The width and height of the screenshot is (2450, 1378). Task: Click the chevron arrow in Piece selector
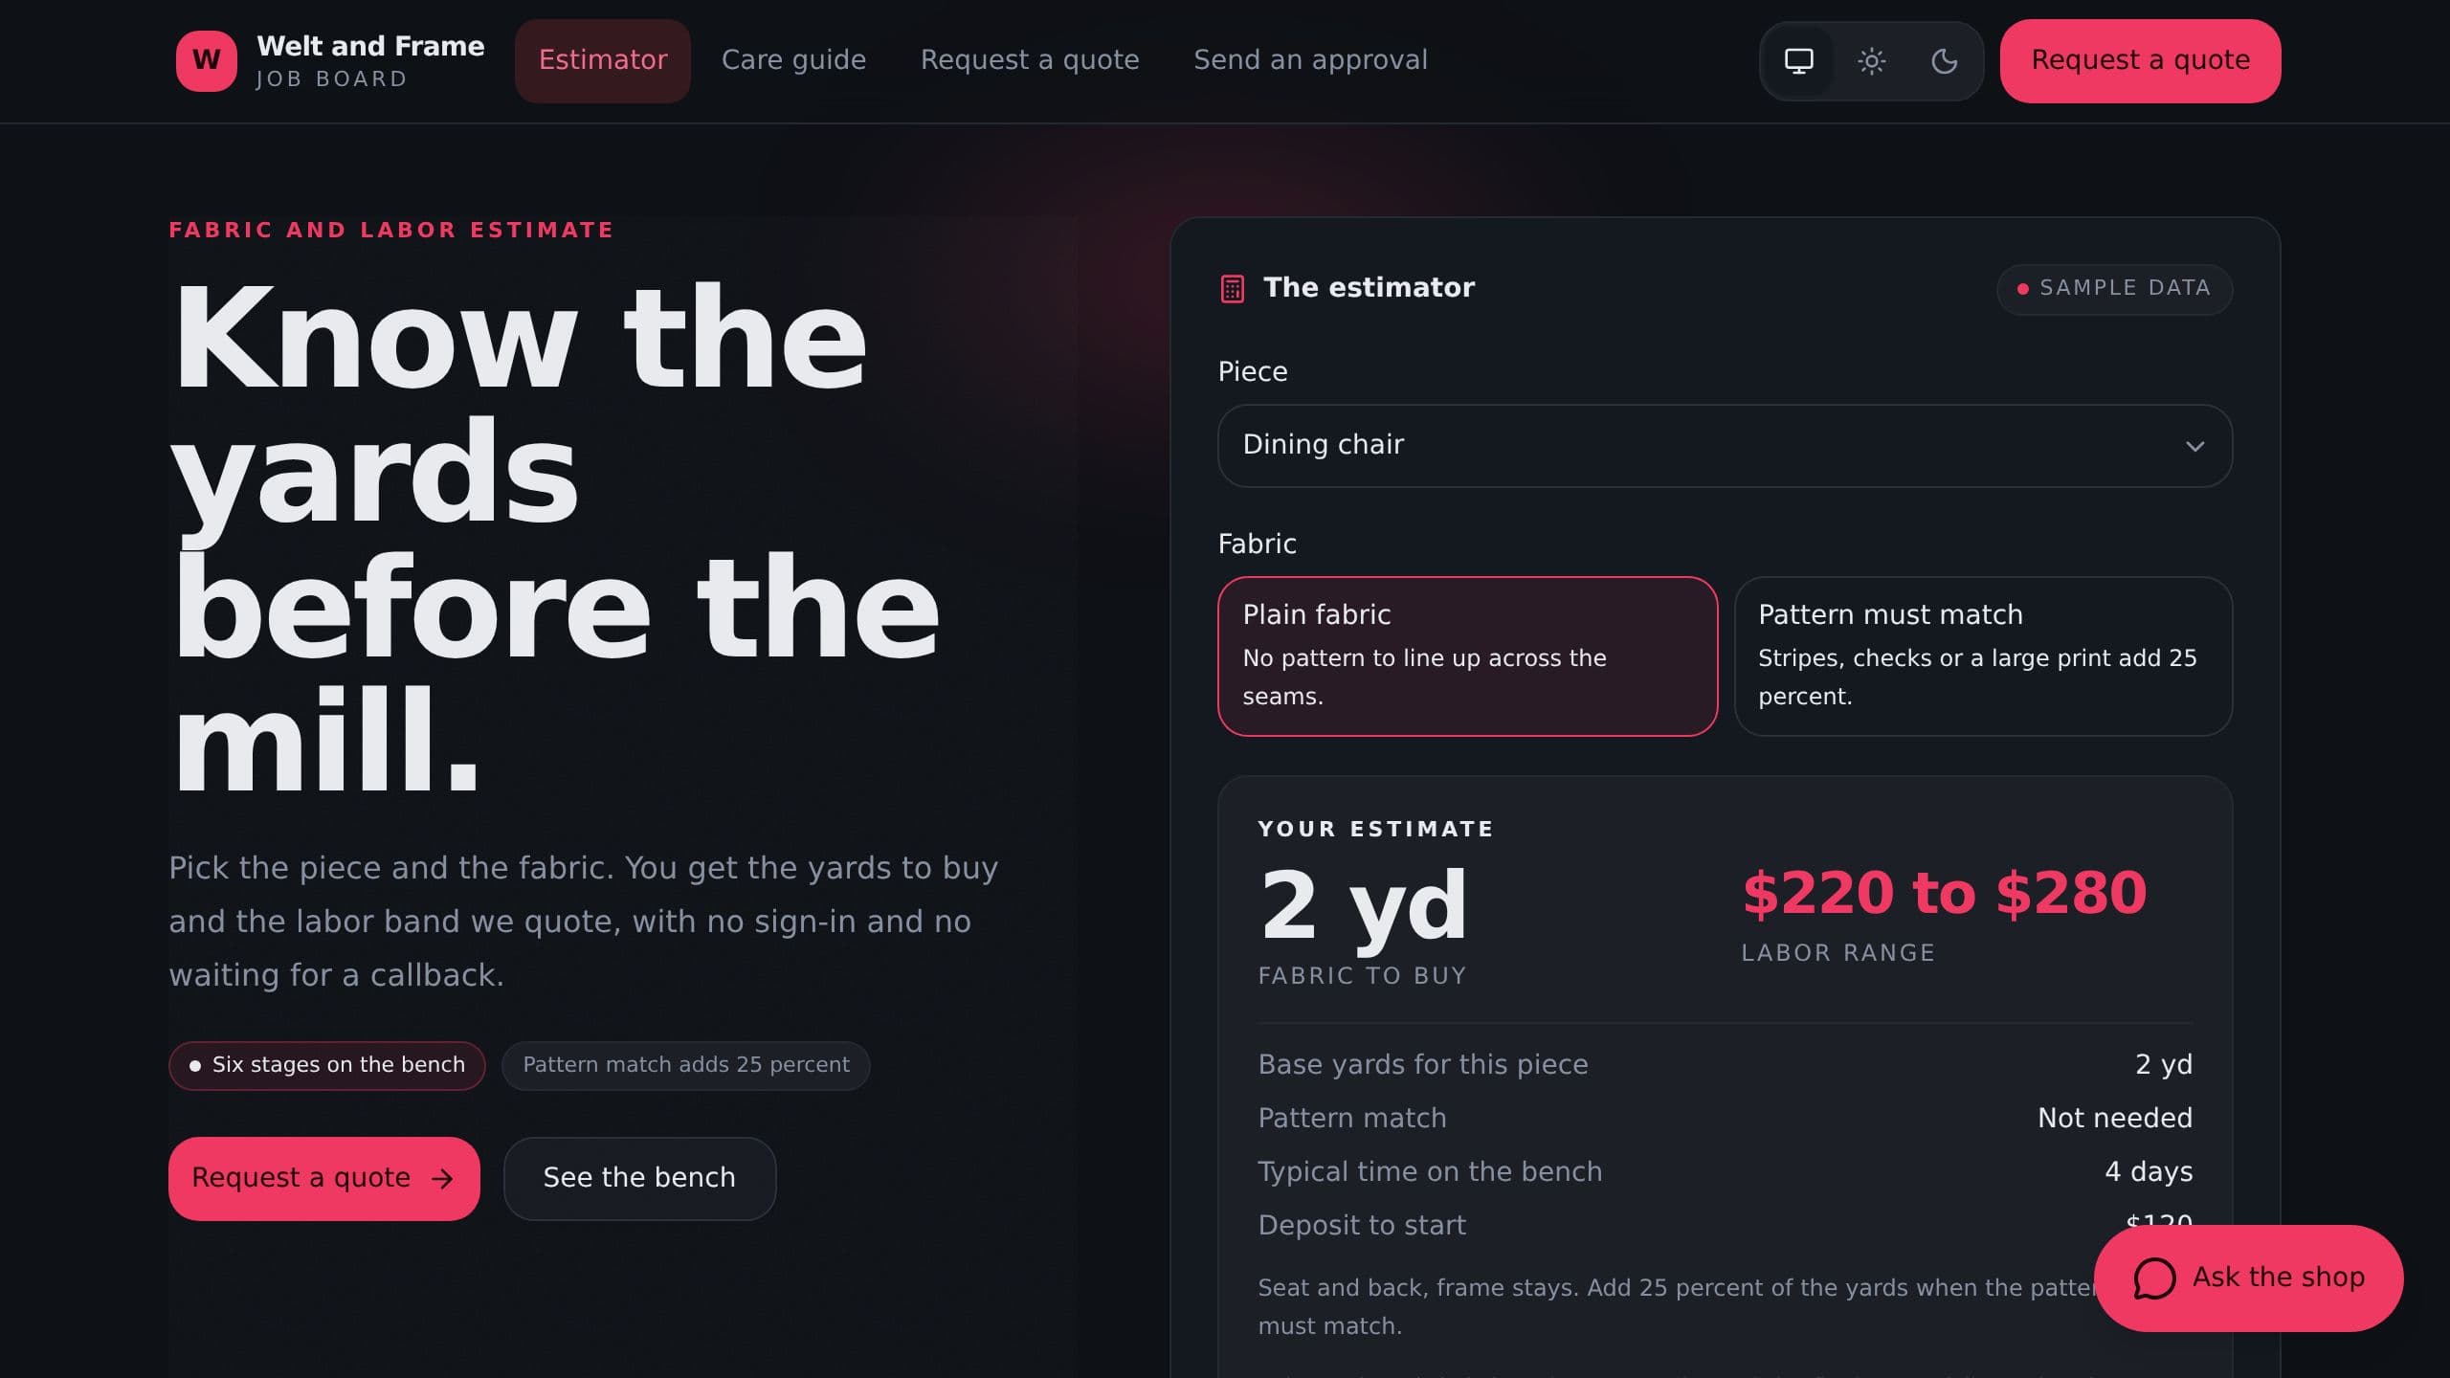pyautogui.click(x=2194, y=446)
